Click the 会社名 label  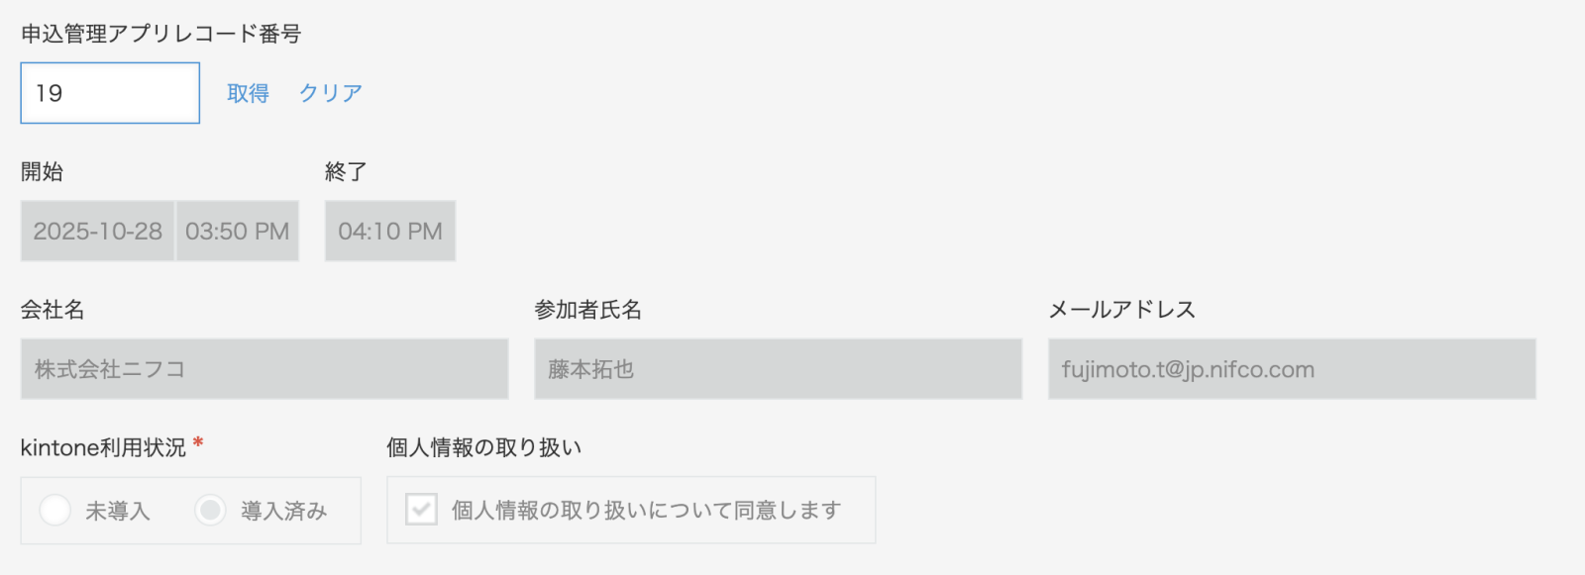[53, 310]
